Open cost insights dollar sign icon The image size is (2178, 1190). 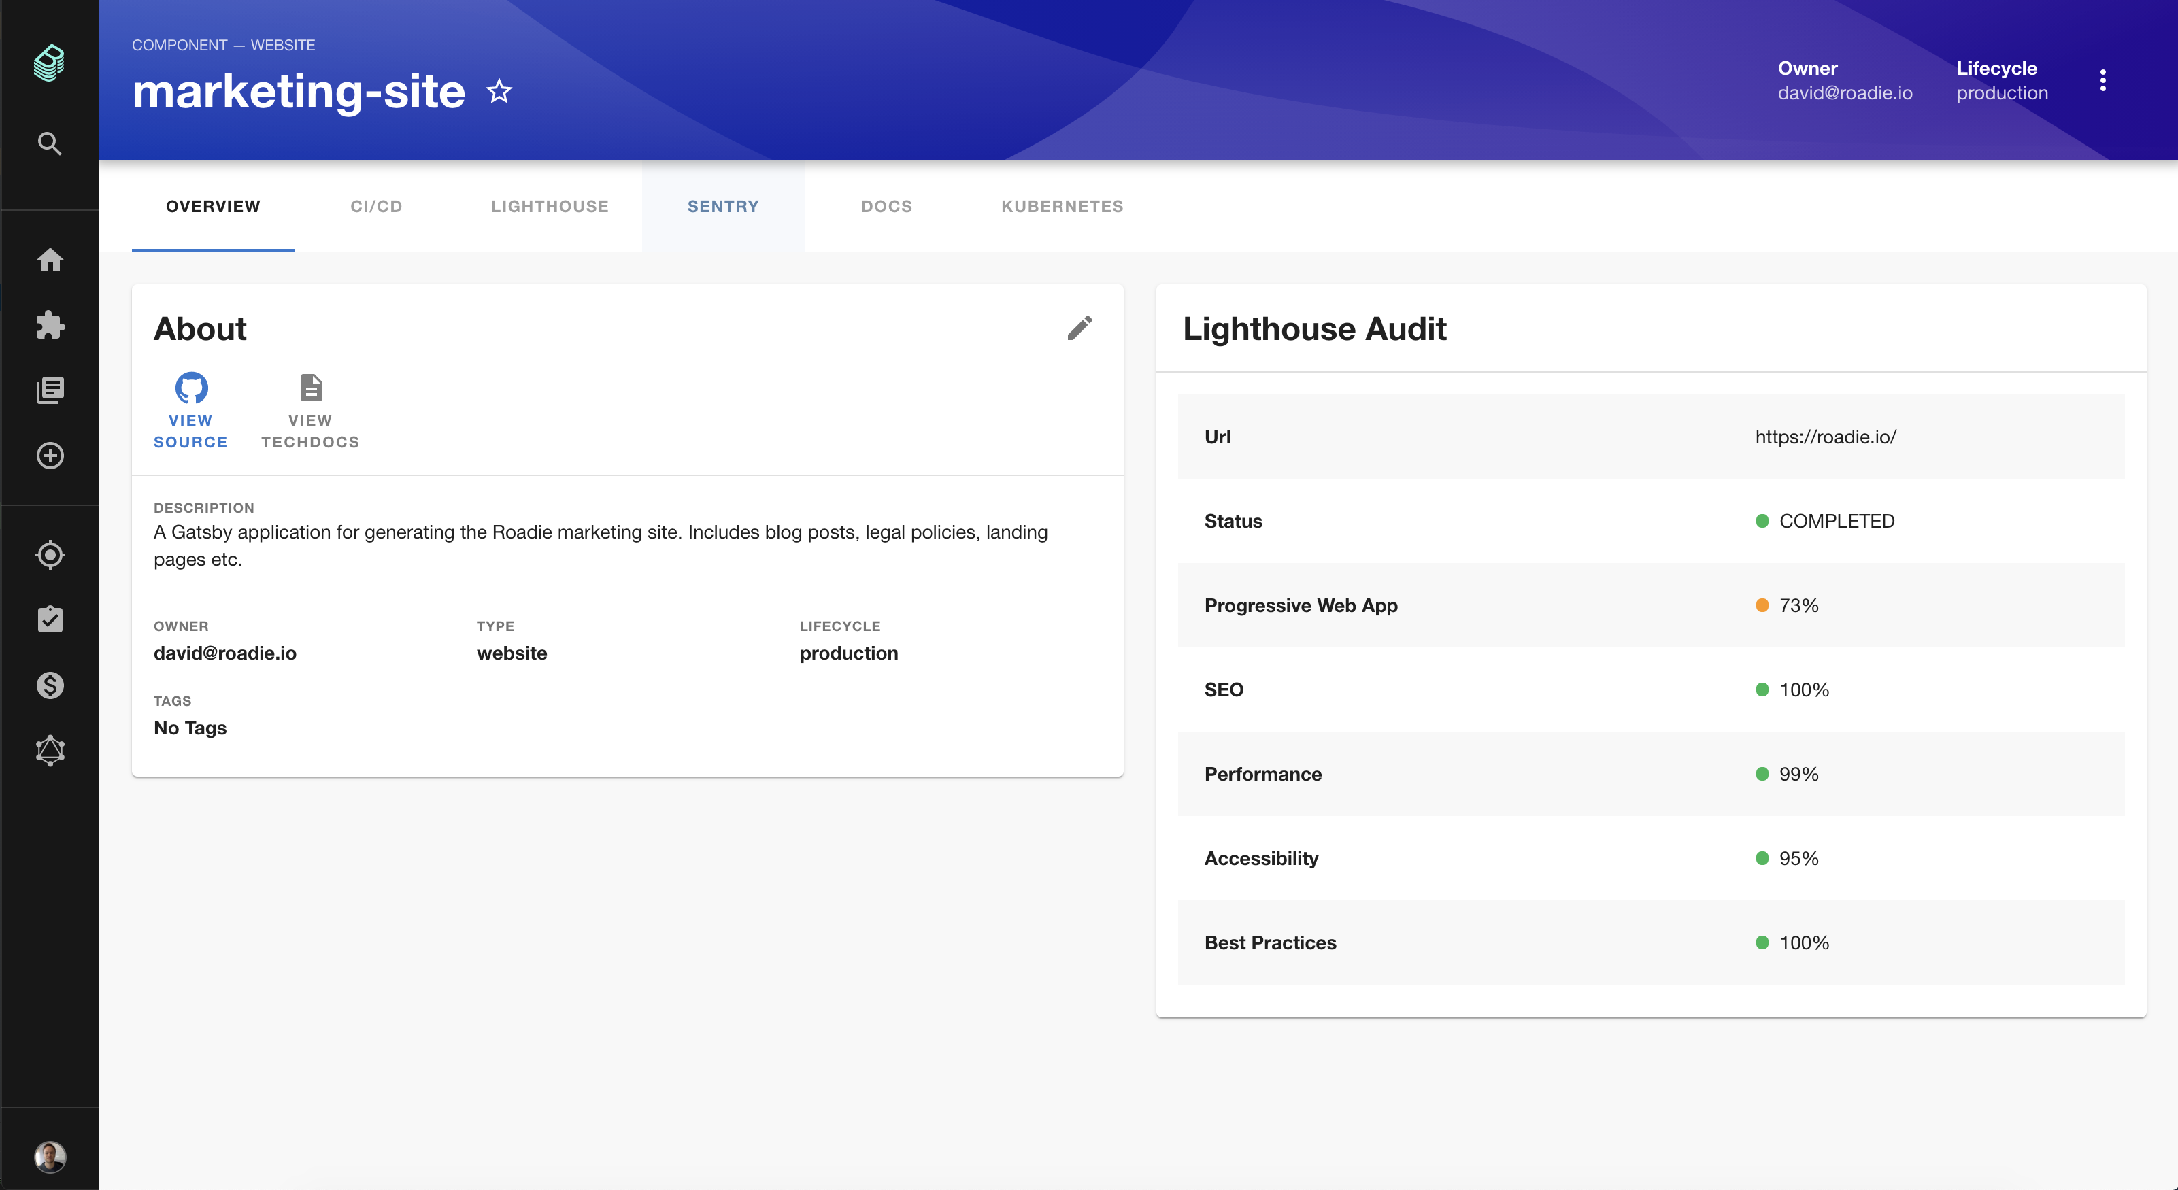coord(50,685)
